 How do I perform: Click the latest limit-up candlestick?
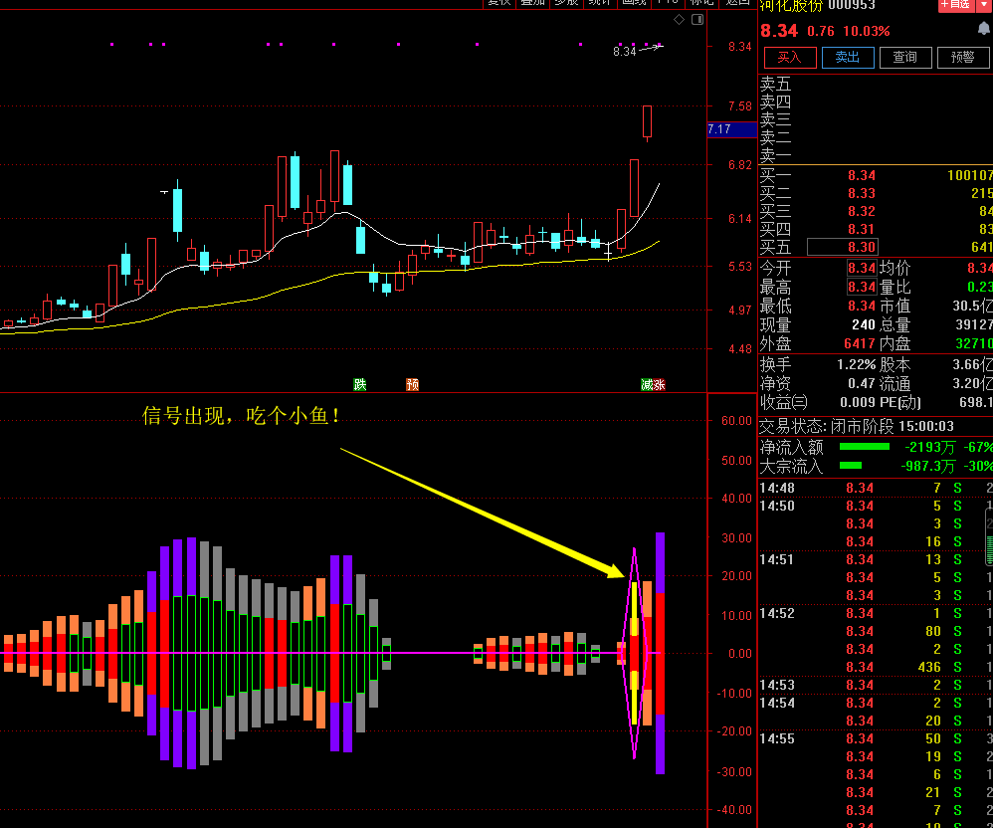click(x=647, y=121)
